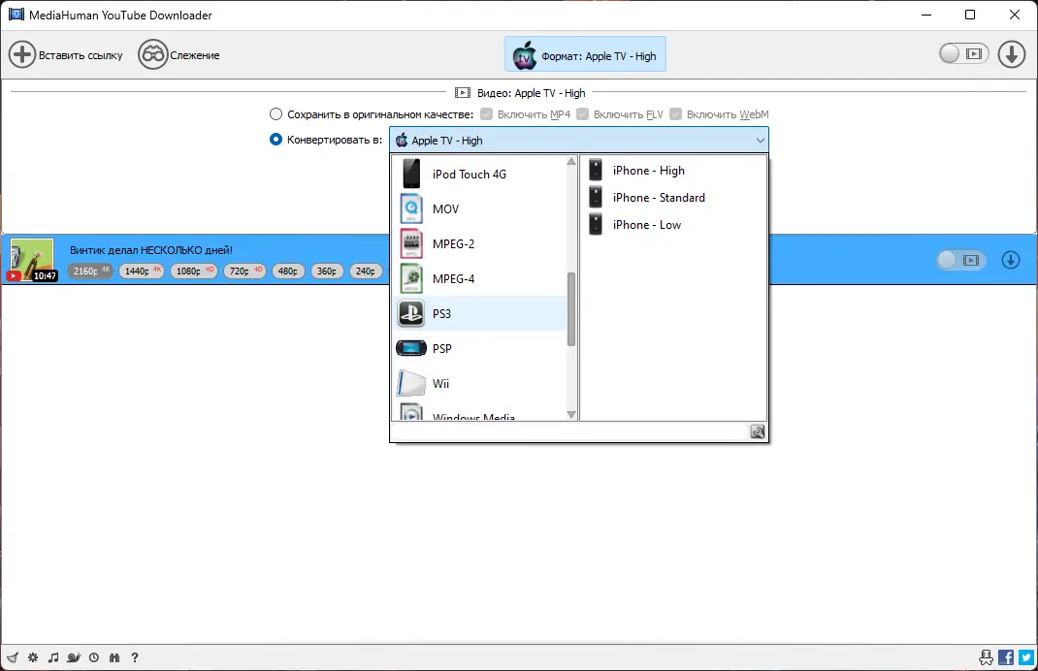Select the 1080p quality badge
The width and height of the screenshot is (1038, 671).
pos(194,271)
